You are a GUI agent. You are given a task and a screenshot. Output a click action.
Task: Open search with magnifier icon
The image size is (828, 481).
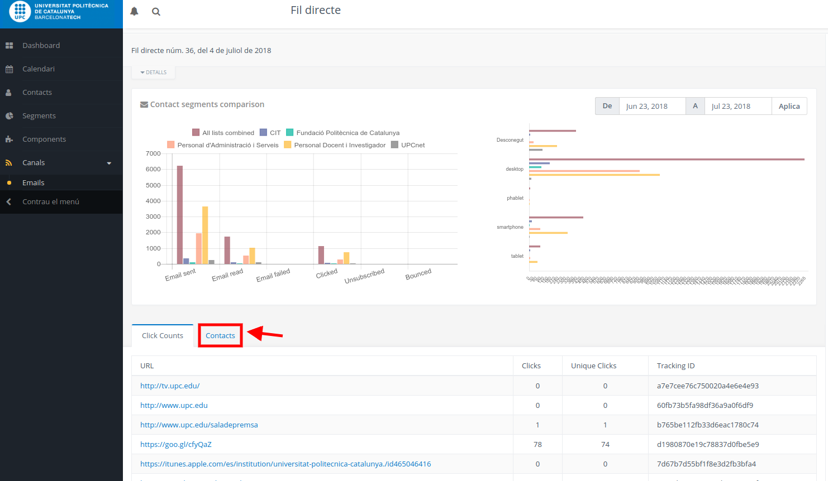156,12
